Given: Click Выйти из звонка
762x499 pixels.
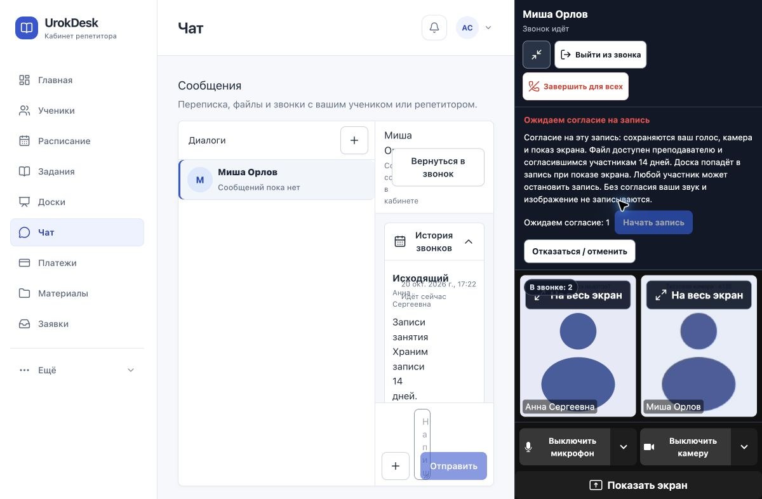Looking at the screenshot, I should 601,55.
